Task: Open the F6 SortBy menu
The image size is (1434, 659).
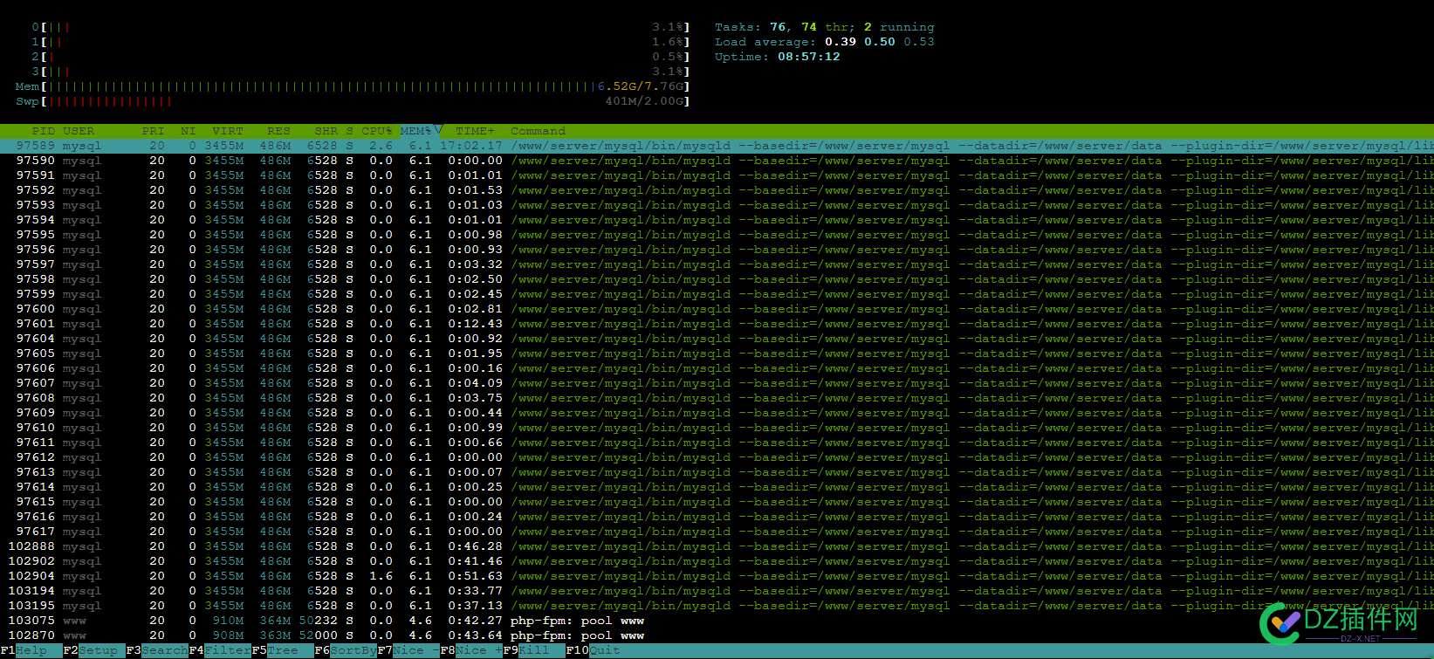Action: [346, 650]
